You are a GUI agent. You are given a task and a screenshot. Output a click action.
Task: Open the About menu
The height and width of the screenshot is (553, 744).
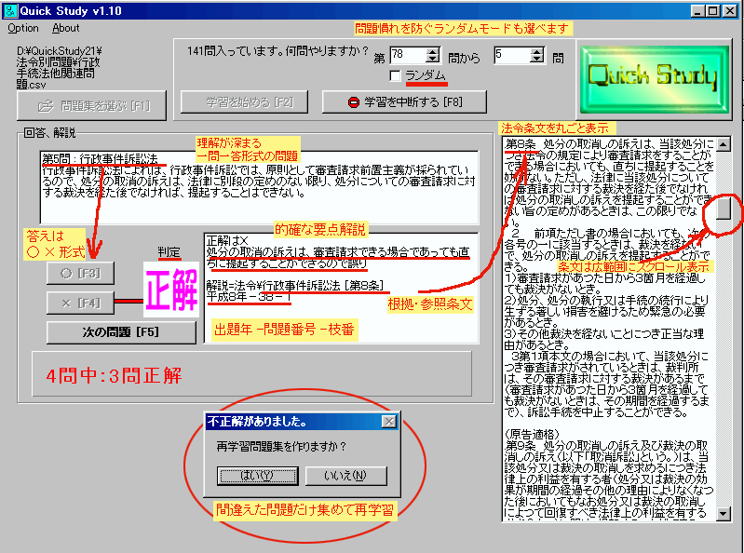pyautogui.click(x=65, y=29)
